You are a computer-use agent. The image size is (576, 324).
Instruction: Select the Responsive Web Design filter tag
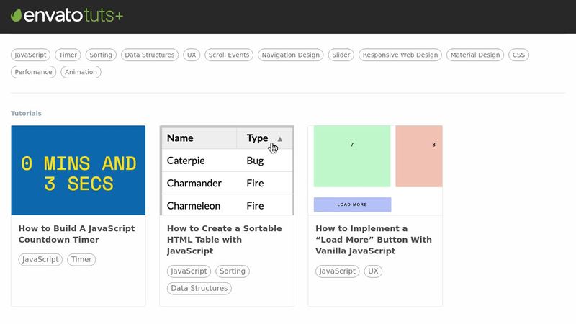(400, 55)
